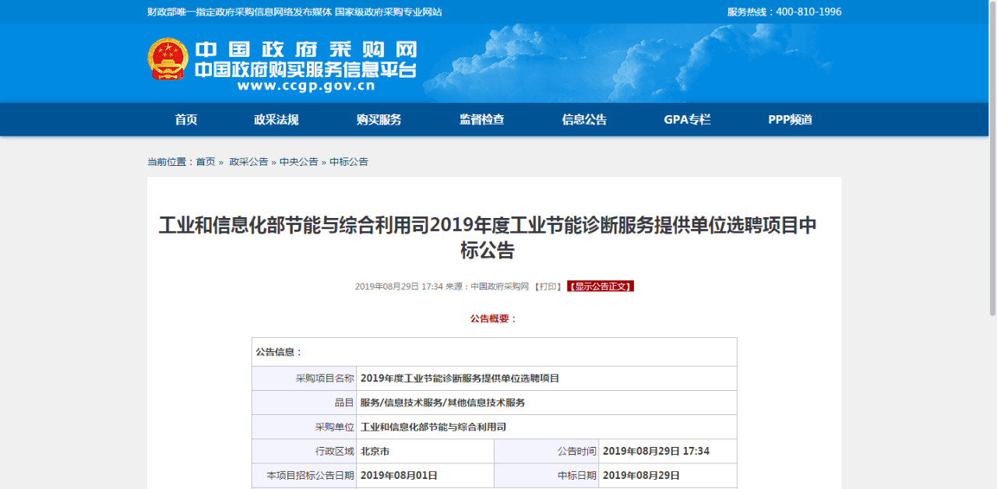Click the 首页 breadcrumb link
The image size is (997, 489).
(x=206, y=162)
